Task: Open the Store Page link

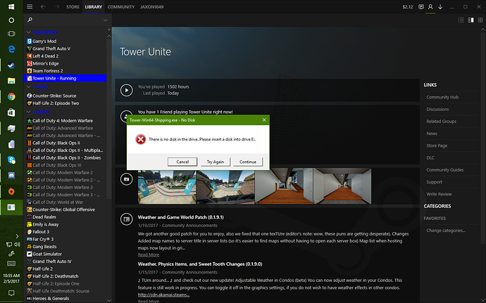Action: tap(437, 146)
